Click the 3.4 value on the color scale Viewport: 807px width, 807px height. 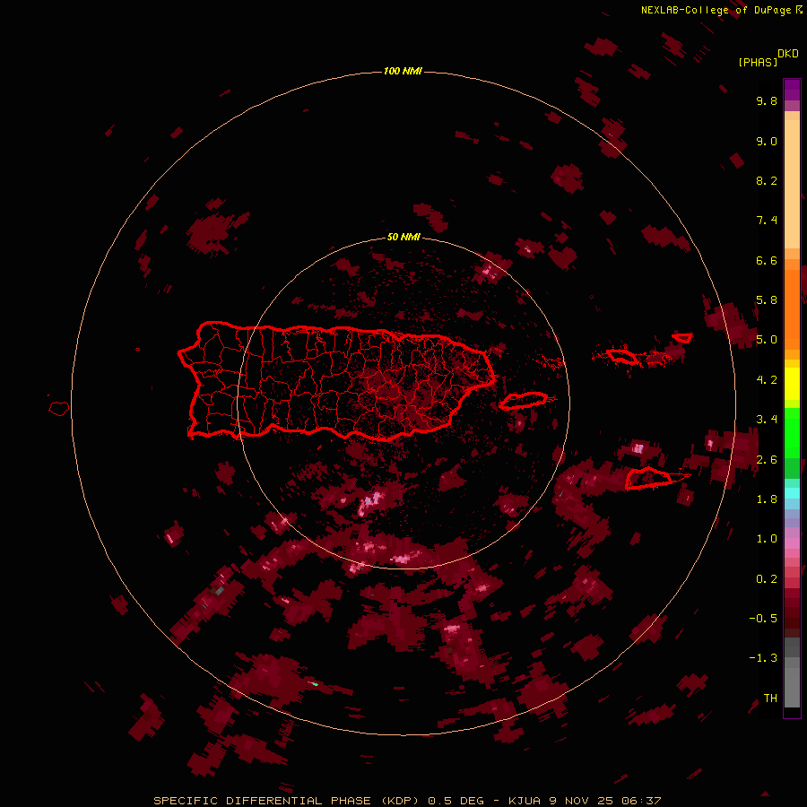(x=767, y=420)
